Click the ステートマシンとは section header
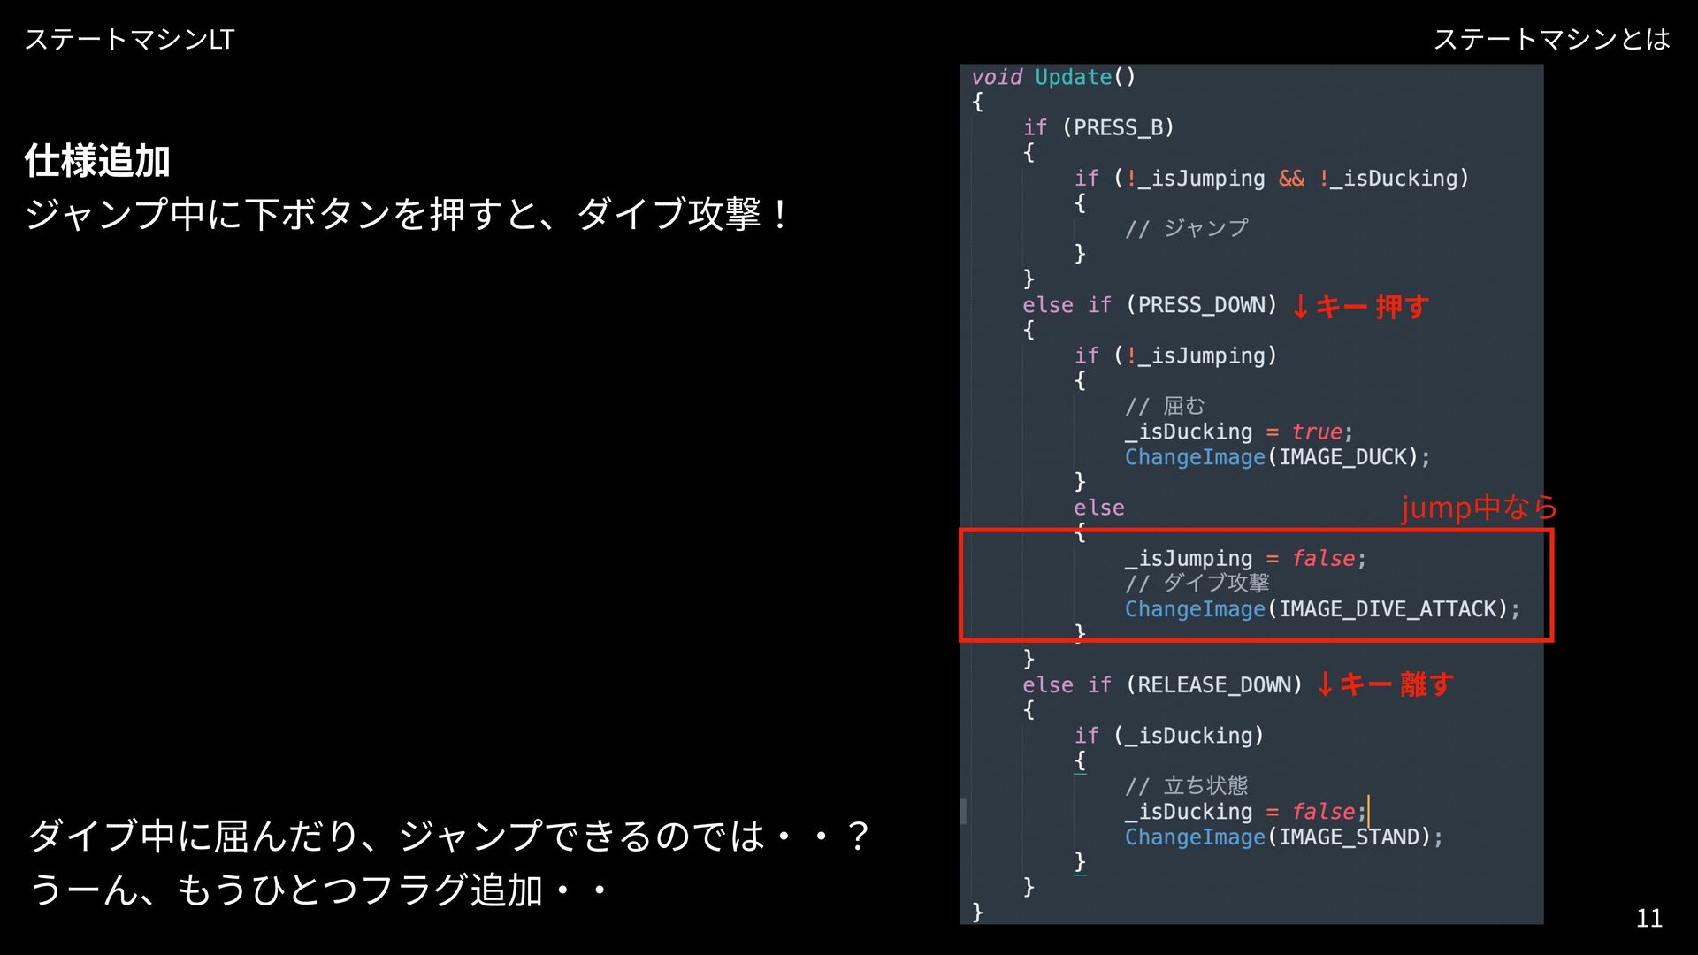This screenshot has height=955, width=1698. point(1550,39)
